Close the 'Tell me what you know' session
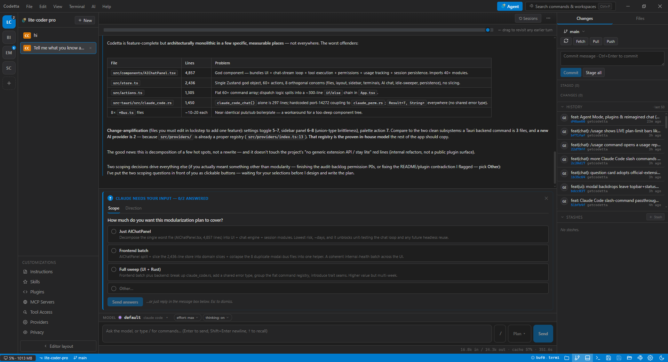Viewport: 668px width, 362px height. tap(90, 48)
